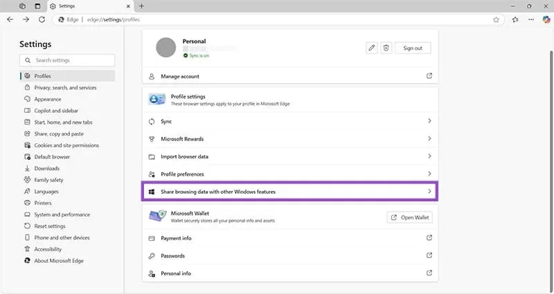Expand the Sync settings row
The height and width of the screenshot is (294, 554).
pyautogui.click(x=289, y=121)
